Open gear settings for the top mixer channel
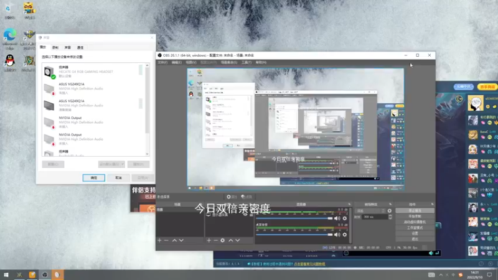This screenshot has height=280, width=498. (x=345, y=218)
